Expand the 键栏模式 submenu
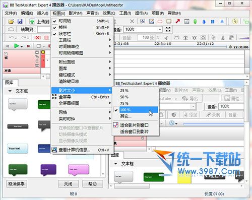The image size is (252, 200). click(83, 75)
